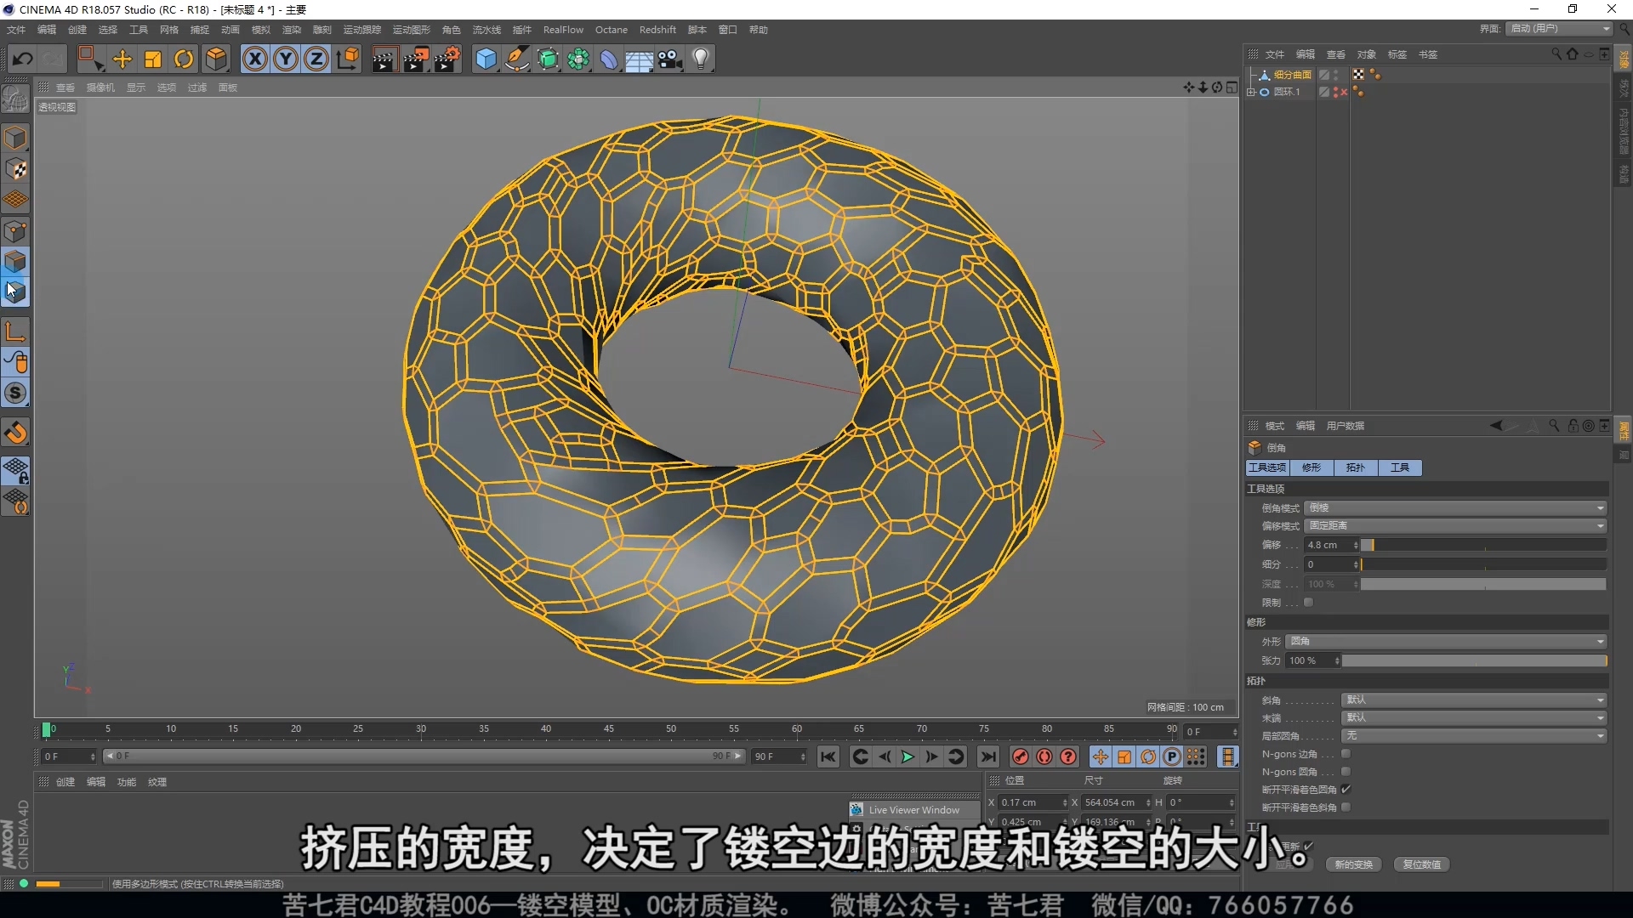Viewport: 1633px width, 918px height.
Task: Open the spline pen tool
Action: (517, 59)
